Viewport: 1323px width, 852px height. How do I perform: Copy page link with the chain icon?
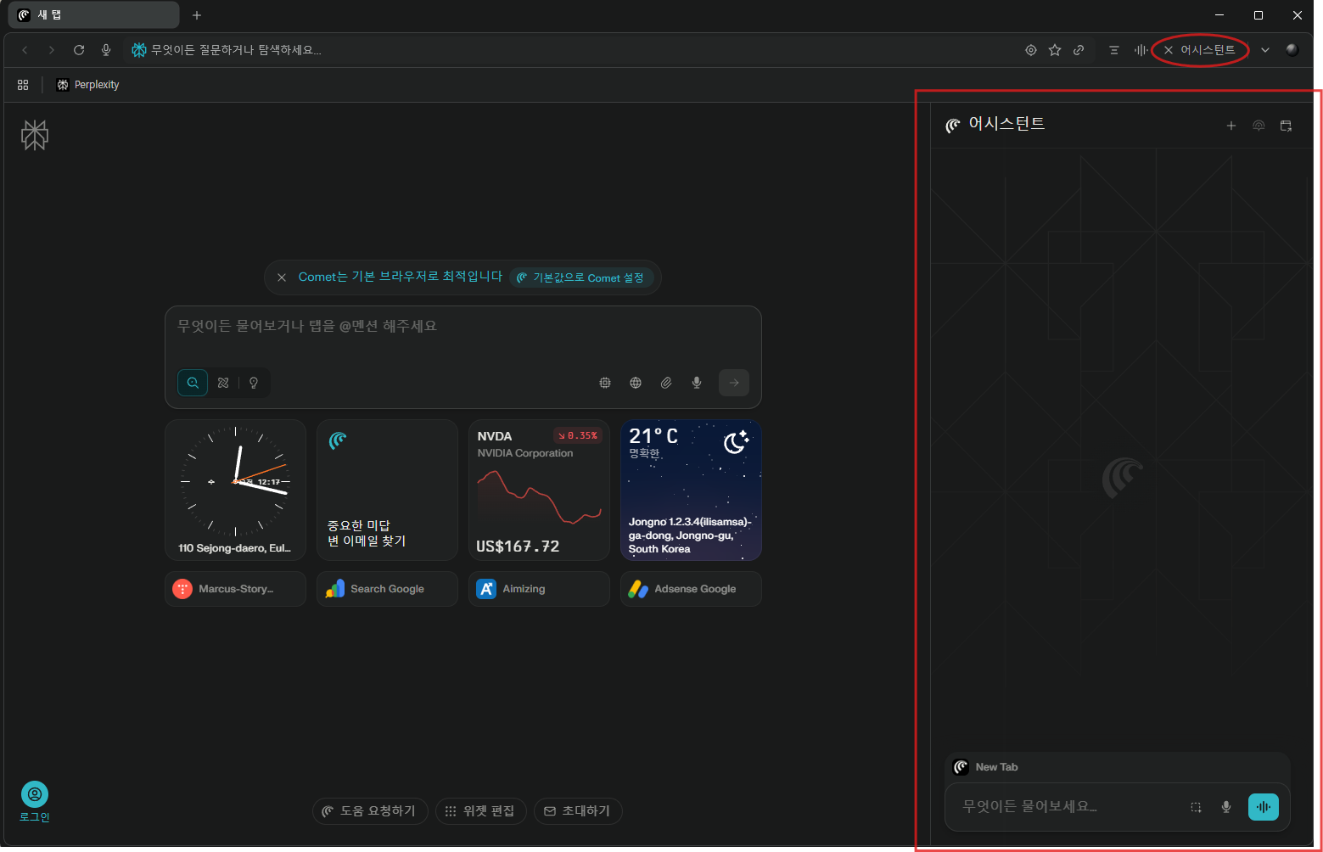(x=1079, y=50)
